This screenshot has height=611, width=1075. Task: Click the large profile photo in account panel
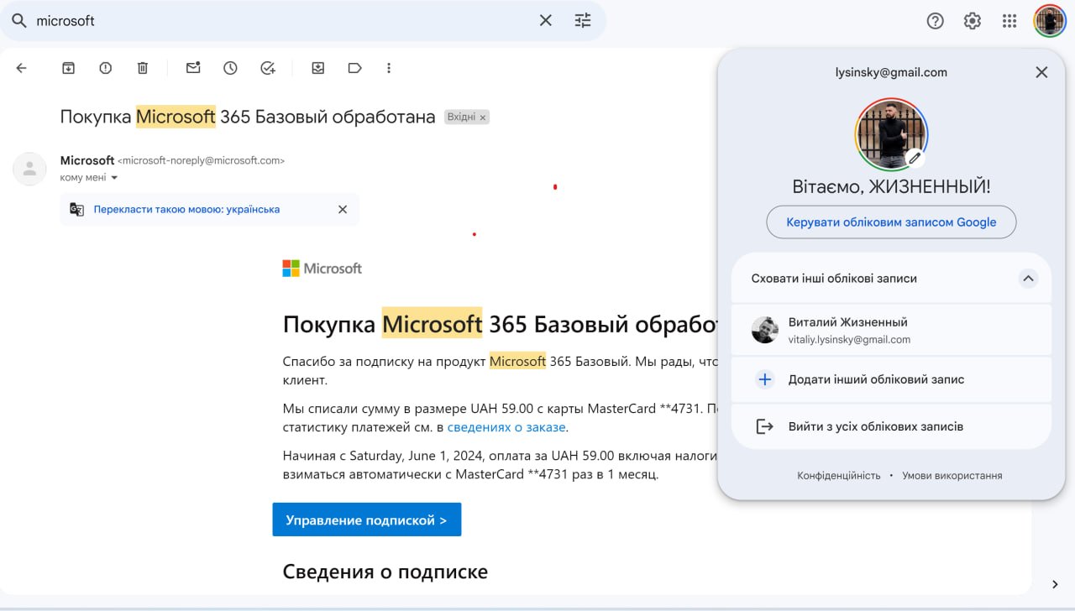[891, 135]
